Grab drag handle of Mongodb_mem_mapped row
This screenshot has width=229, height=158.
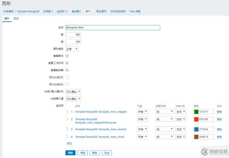tap(67, 111)
